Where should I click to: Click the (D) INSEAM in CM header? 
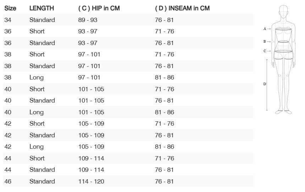[182, 9]
